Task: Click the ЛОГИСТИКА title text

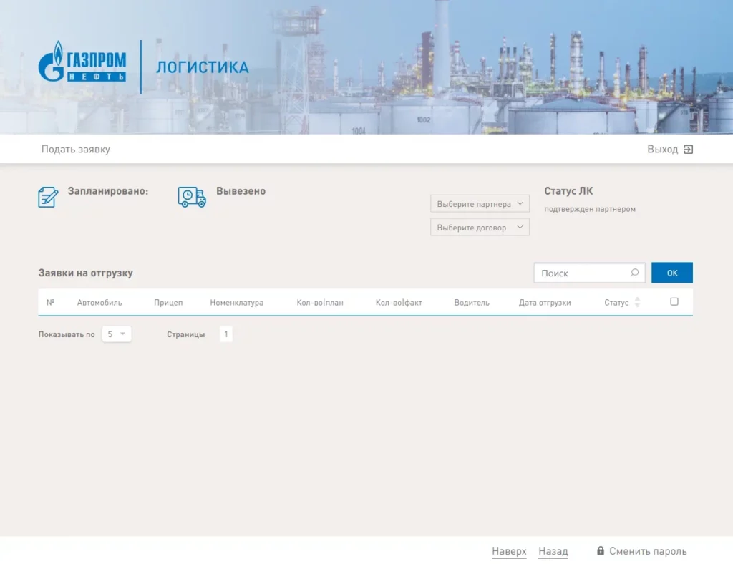Action: pos(203,67)
